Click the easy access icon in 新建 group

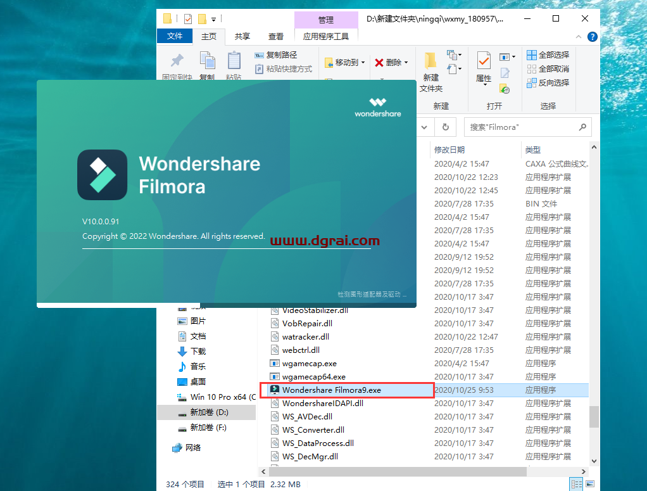point(452,68)
